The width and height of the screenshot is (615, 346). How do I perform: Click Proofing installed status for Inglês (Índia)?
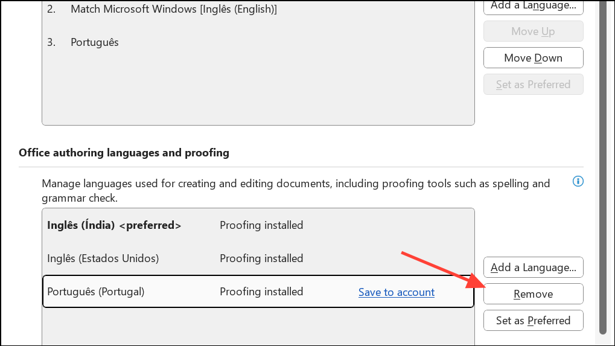(261, 225)
